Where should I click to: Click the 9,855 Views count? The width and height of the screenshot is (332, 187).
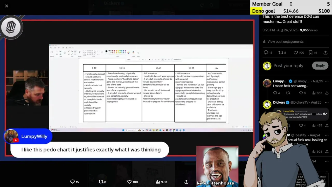pos(309,30)
